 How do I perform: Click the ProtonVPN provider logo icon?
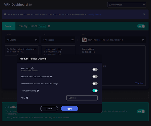(x=84, y=40)
